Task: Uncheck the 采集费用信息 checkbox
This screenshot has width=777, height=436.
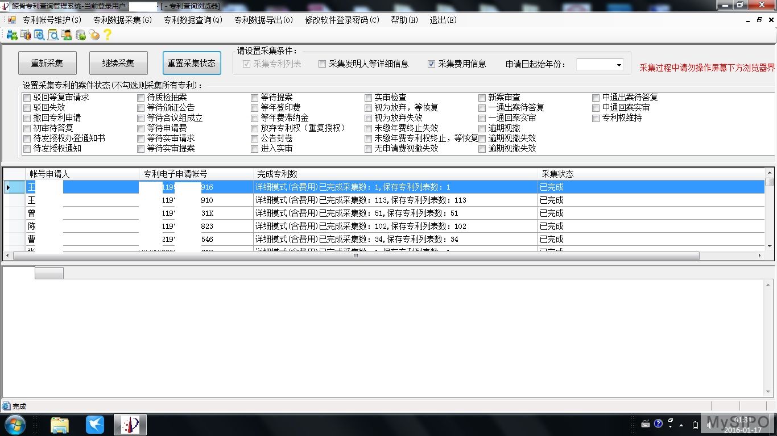Action: pos(432,64)
